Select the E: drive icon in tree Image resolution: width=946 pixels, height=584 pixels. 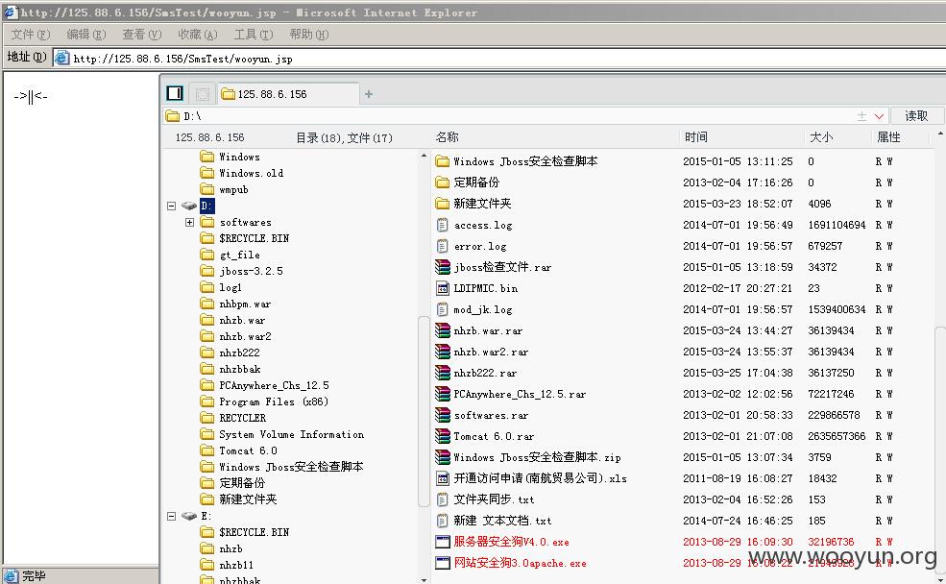pos(189,516)
